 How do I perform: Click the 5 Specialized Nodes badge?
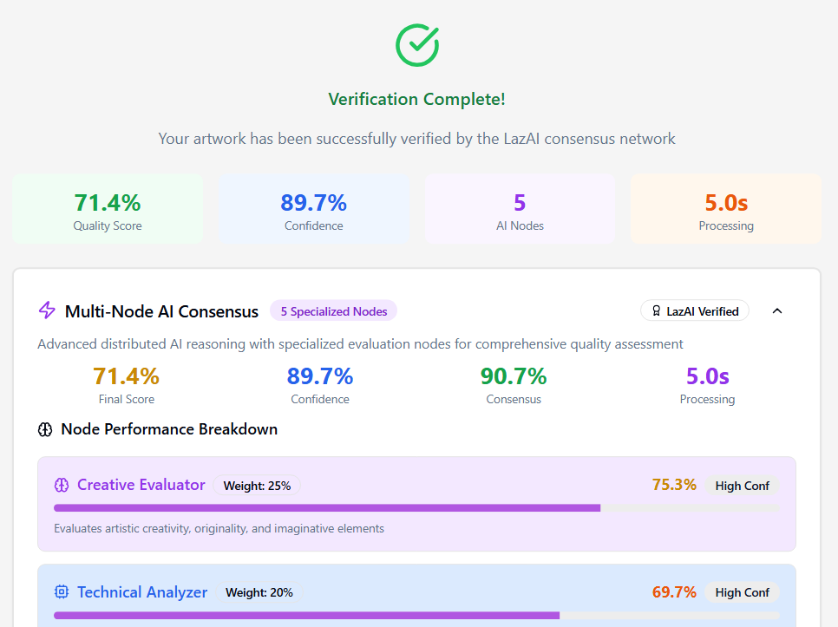click(333, 310)
